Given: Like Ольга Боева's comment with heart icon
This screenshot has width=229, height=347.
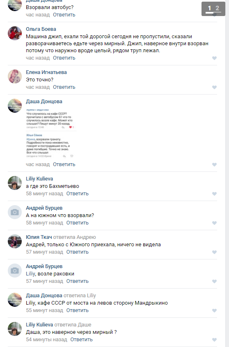Looking at the screenshot, I should tap(214, 58).
